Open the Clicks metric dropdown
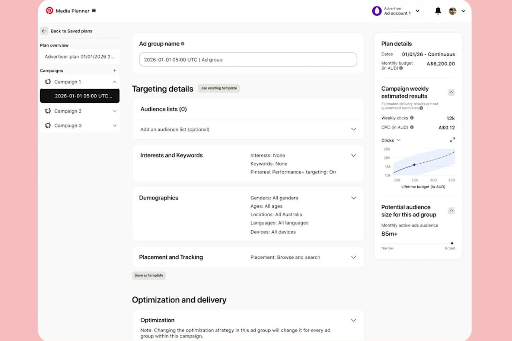Viewport: 512px width, 341px height. click(391, 140)
